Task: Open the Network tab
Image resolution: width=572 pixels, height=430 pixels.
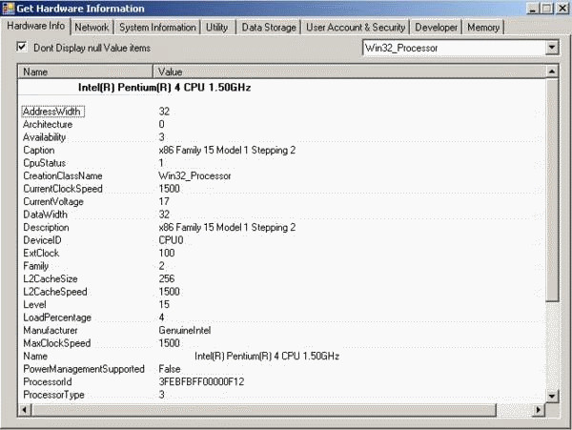Action: (92, 28)
